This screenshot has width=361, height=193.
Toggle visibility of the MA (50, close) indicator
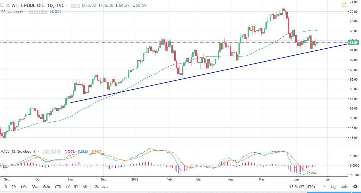click(31, 11)
